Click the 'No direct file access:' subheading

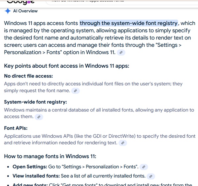[28, 76]
